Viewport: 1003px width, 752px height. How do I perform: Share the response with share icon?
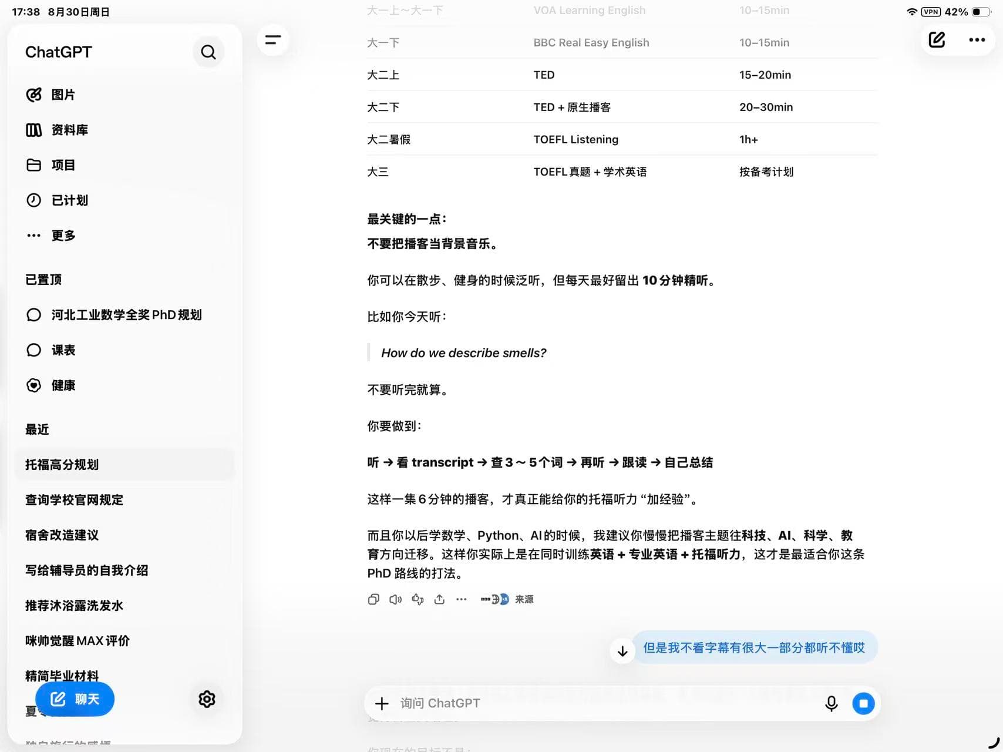pyautogui.click(x=439, y=599)
